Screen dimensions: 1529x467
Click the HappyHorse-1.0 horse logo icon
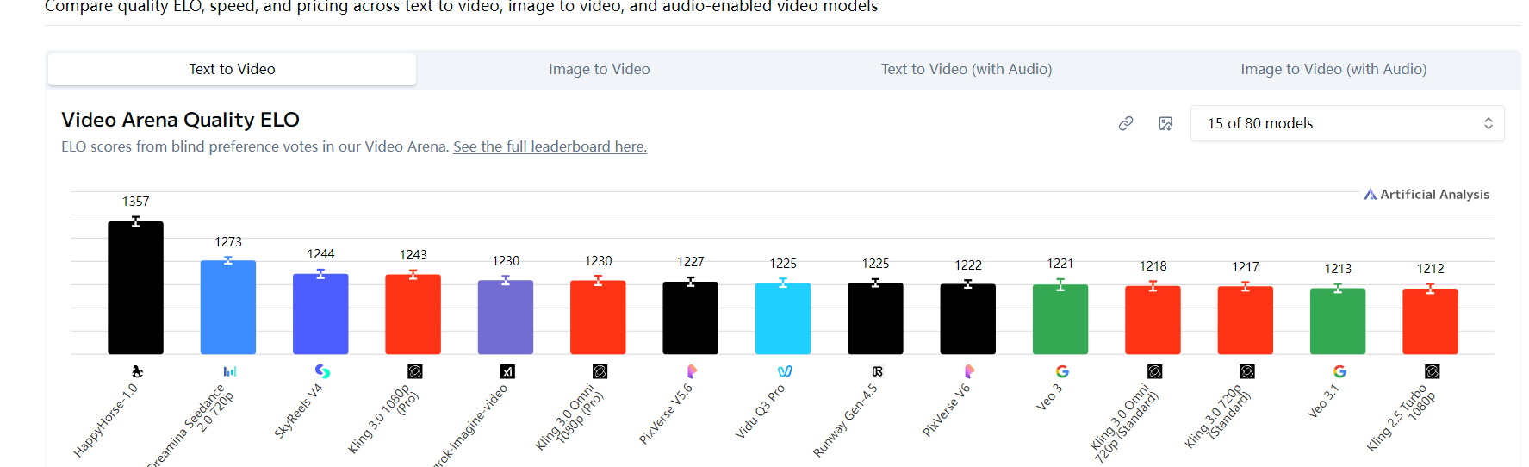click(x=136, y=371)
